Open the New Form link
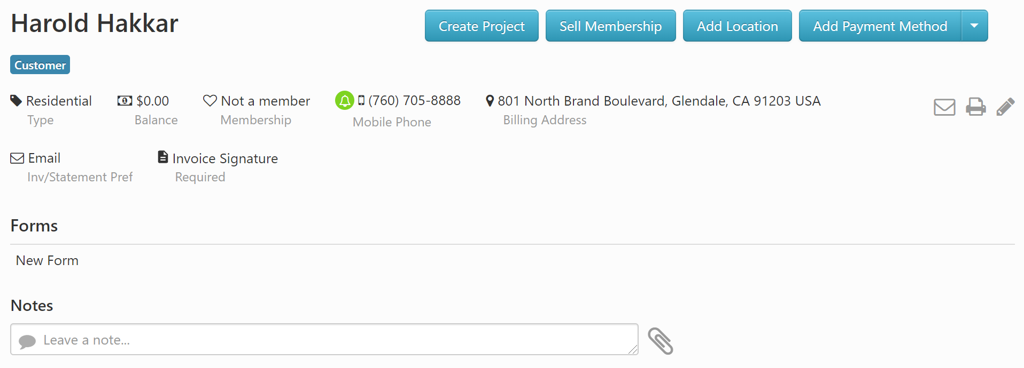The height and width of the screenshot is (368, 1024). click(x=46, y=260)
